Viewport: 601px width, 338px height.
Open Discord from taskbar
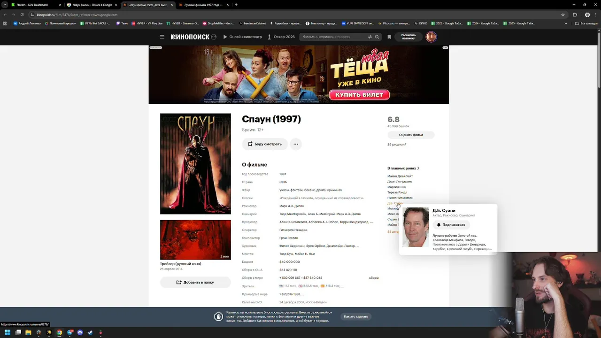tap(80, 332)
